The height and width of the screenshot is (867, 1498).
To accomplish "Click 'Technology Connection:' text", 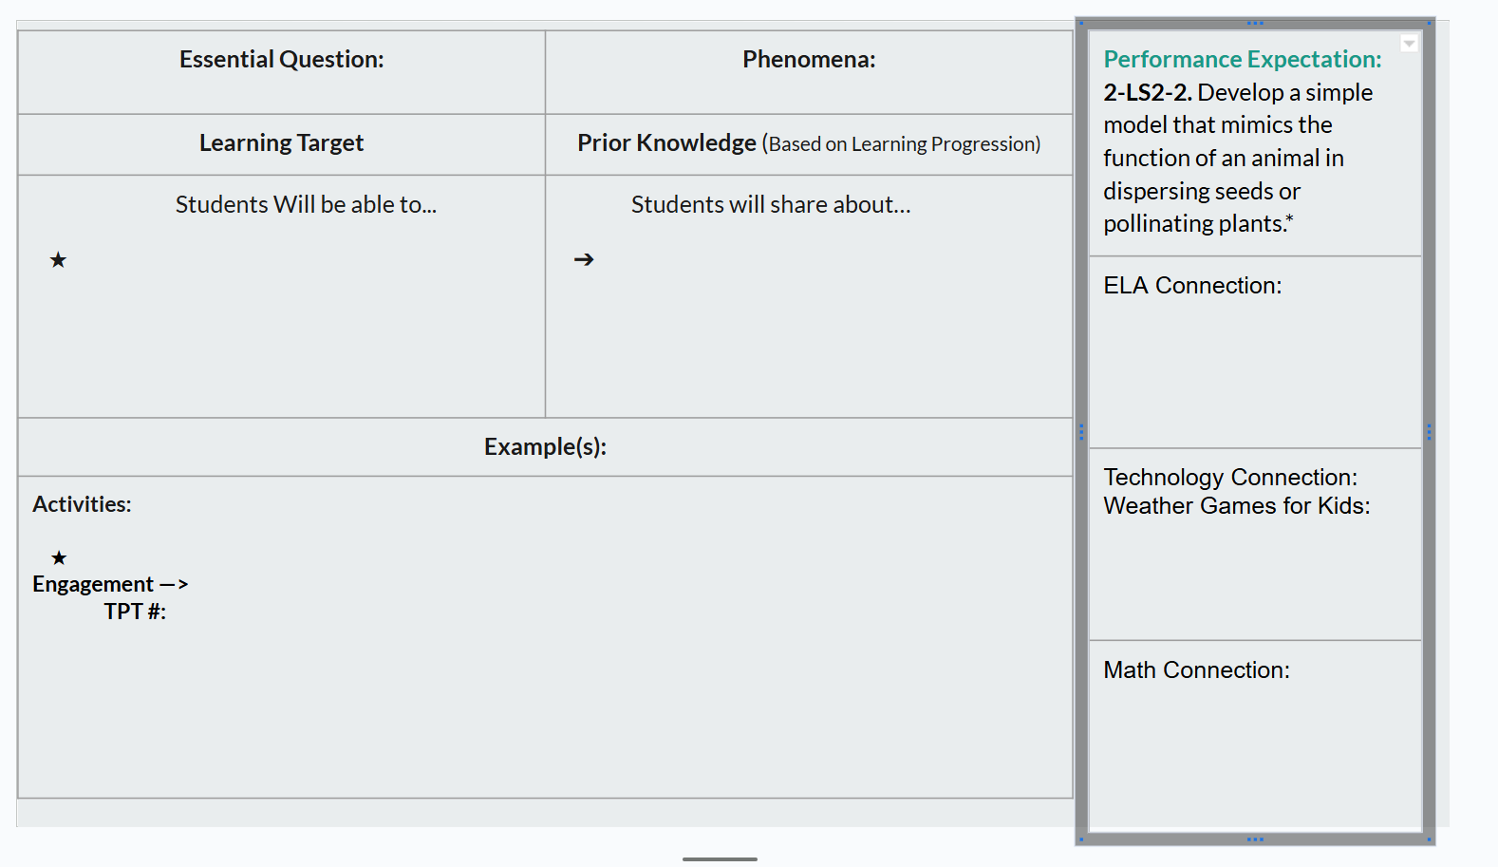I will [x=1230, y=478].
